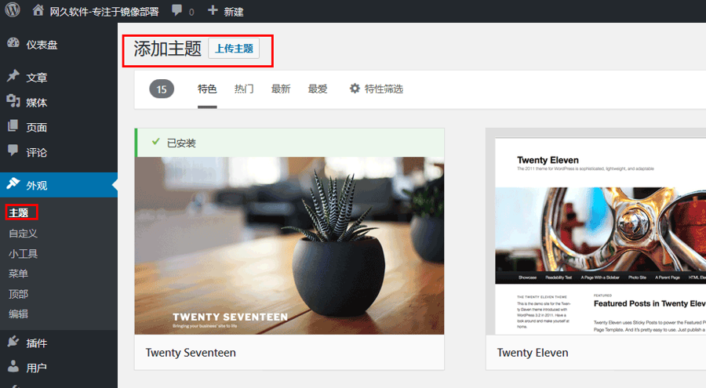Switch to the 最爱 tab
The height and width of the screenshot is (388, 706).
318,89
